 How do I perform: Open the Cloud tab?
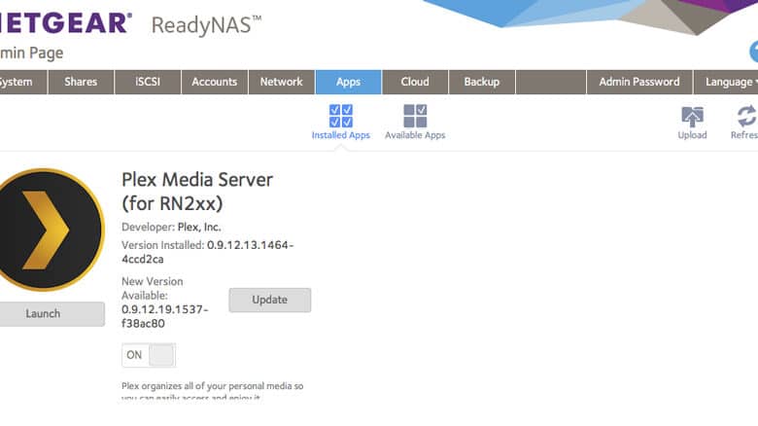point(415,82)
